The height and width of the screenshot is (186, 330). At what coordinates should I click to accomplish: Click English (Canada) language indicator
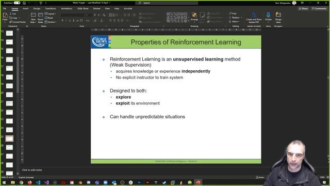[26, 177]
